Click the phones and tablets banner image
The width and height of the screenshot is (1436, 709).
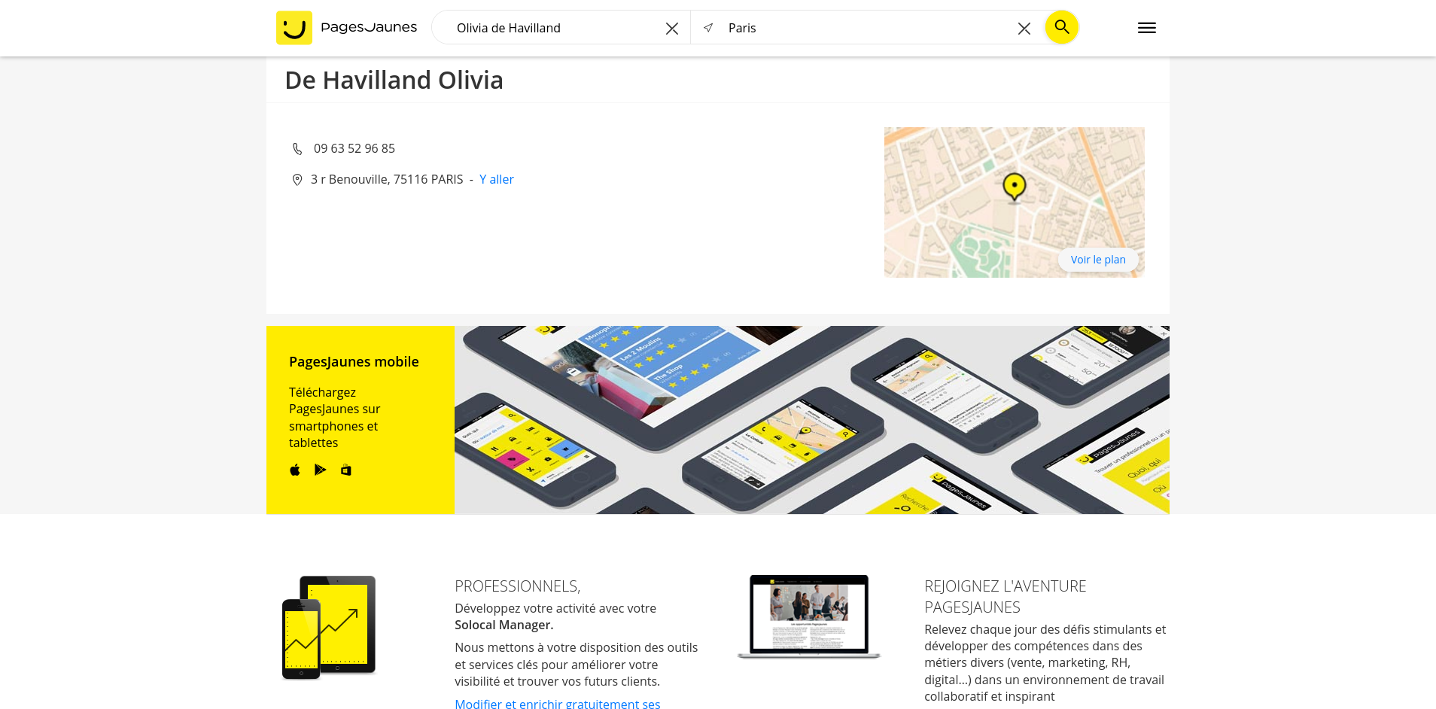812,420
